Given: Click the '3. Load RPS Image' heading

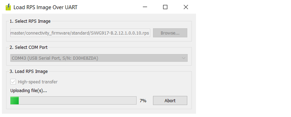Looking at the screenshot, I should 28,72.
